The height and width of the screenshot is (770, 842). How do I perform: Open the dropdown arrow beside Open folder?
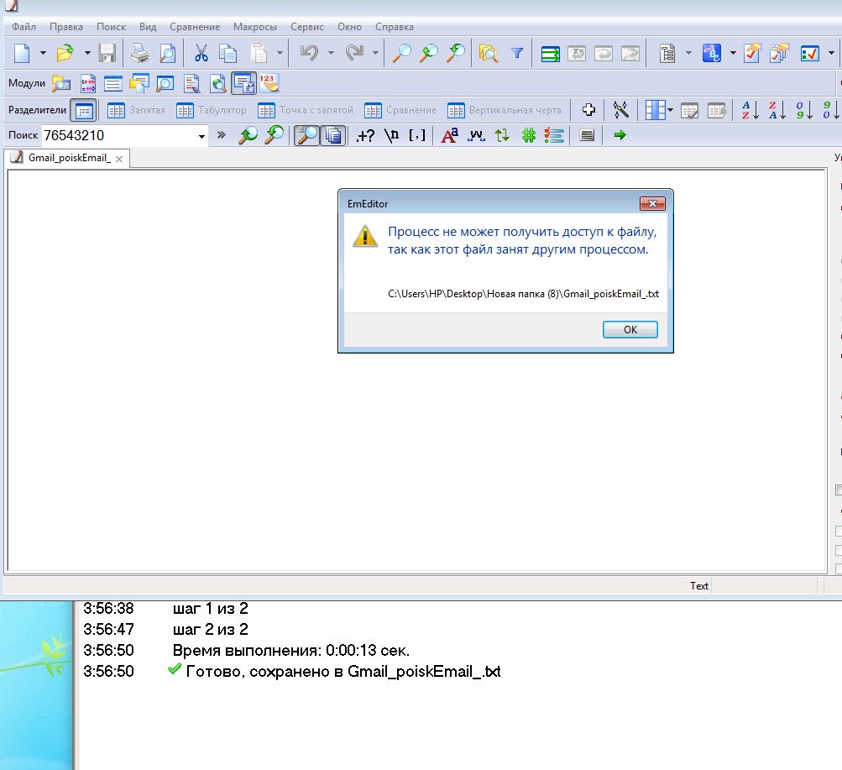(86, 54)
